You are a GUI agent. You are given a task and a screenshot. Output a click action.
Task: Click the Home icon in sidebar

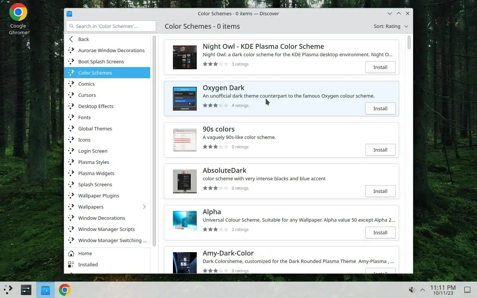[71, 253]
